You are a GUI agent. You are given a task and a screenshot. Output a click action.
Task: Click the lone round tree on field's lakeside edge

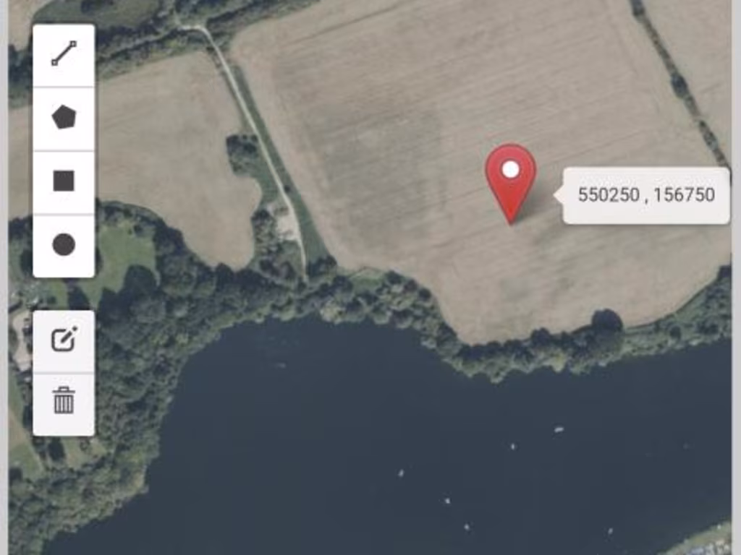[x=607, y=322]
